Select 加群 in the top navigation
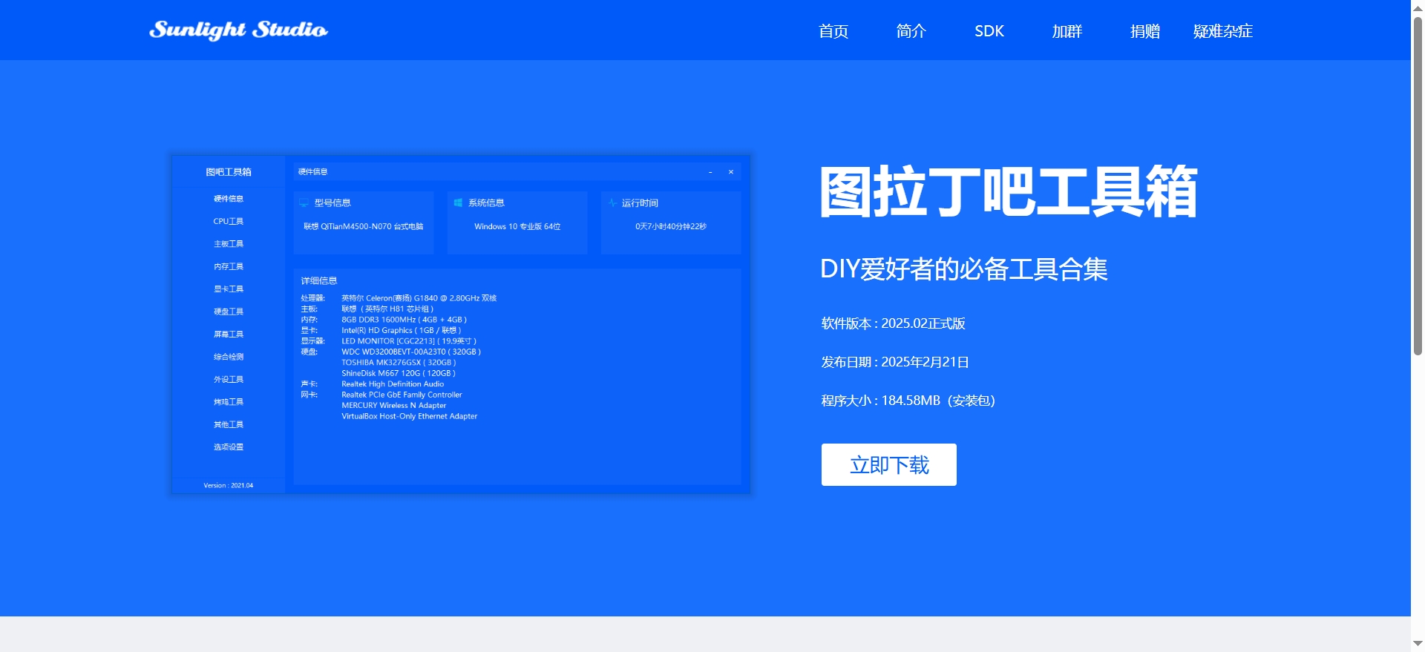Viewport: 1425px width, 652px height. pos(1067,31)
